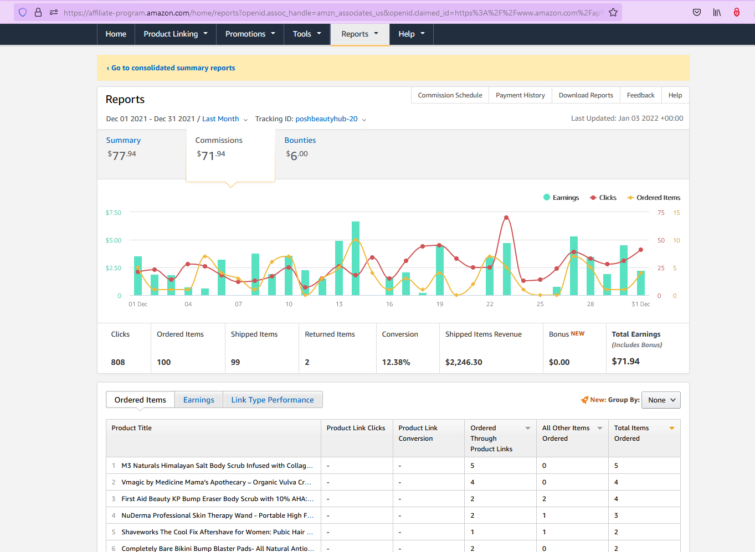Go to consolidated summary reports link
The height and width of the screenshot is (552, 755).
[171, 68]
